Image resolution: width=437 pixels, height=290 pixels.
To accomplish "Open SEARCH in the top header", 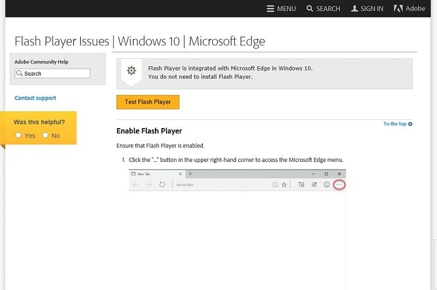I will pyautogui.click(x=323, y=9).
